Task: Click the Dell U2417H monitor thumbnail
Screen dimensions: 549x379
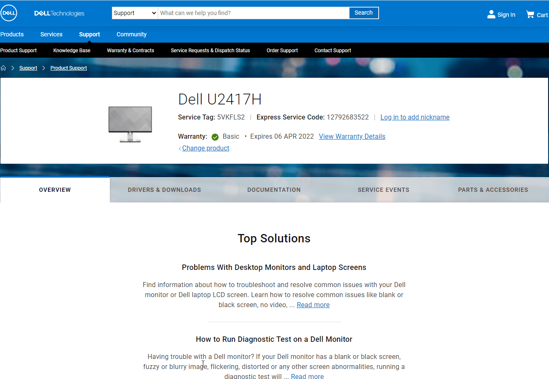Action: click(x=130, y=124)
